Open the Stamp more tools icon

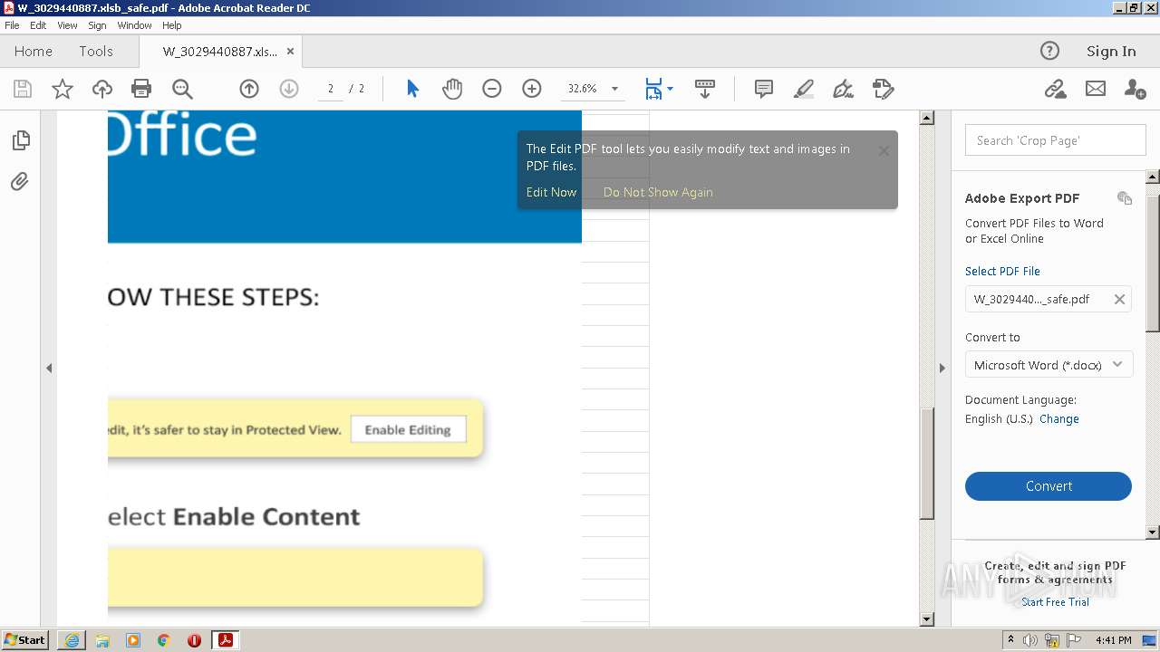pyautogui.click(x=883, y=89)
